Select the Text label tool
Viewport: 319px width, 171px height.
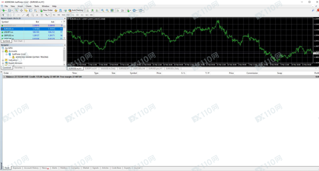[37, 15]
